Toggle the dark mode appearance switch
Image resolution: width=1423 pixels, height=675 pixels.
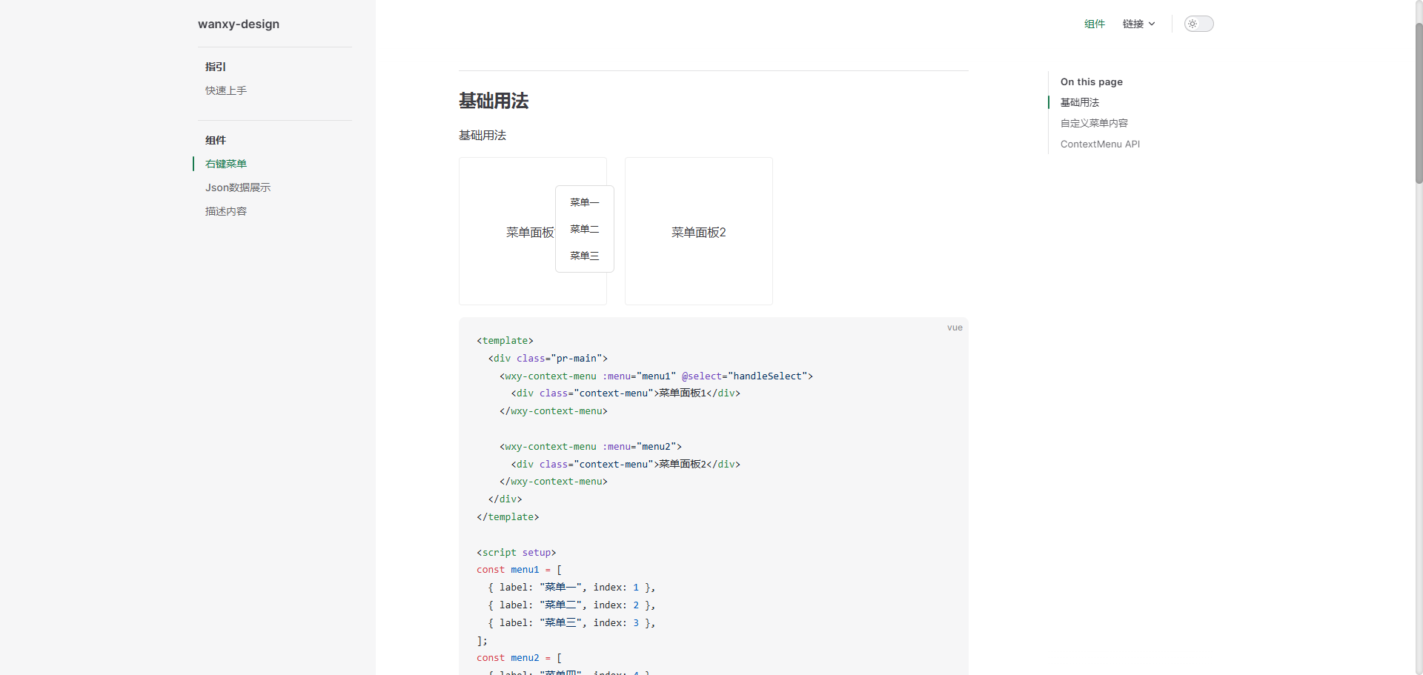coord(1198,24)
